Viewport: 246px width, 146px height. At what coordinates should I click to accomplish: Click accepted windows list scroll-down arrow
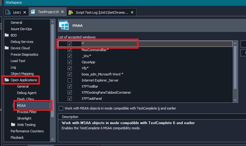point(235,100)
